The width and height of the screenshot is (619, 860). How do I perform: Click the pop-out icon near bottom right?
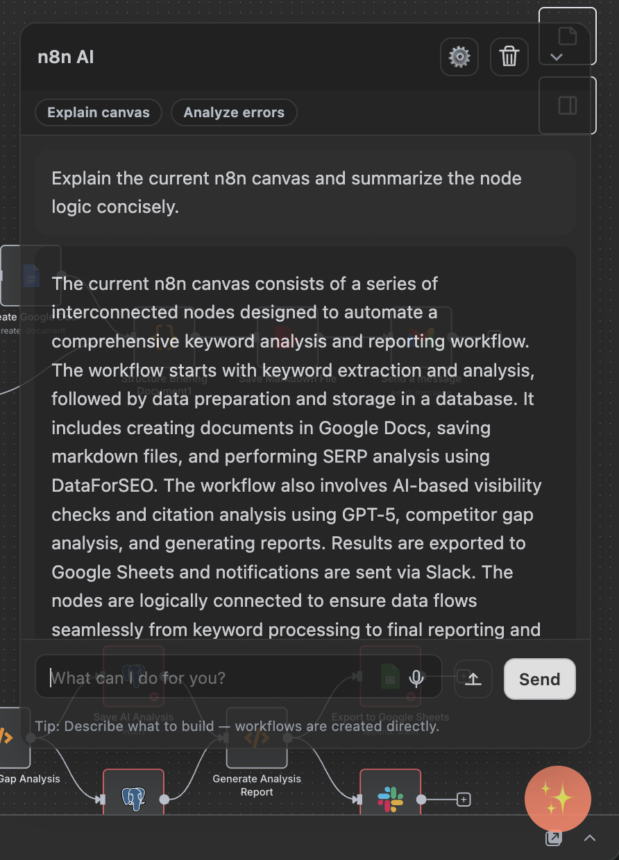553,838
